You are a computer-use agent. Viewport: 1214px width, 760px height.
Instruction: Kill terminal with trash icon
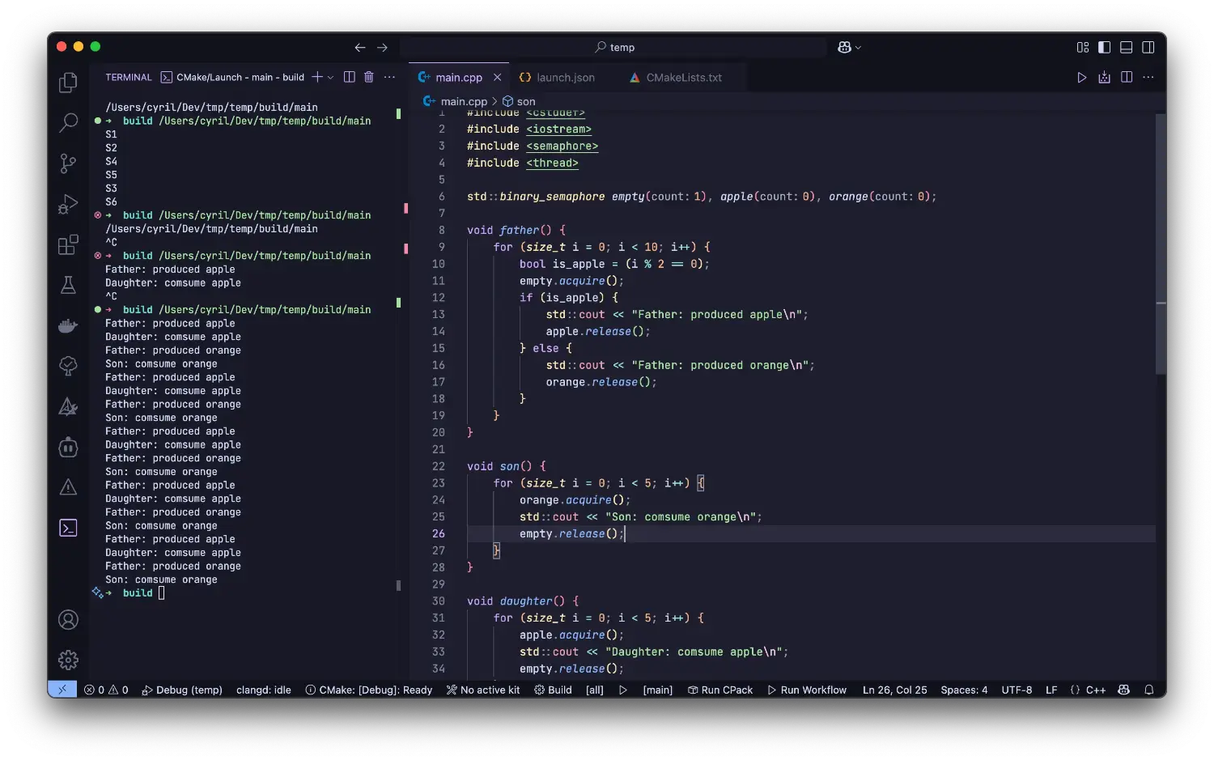[x=369, y=77]
